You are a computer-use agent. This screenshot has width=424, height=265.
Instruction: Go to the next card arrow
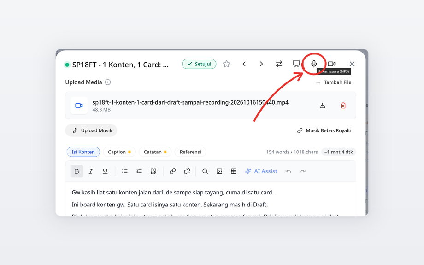pyautogui.click(x=261, y=64)
